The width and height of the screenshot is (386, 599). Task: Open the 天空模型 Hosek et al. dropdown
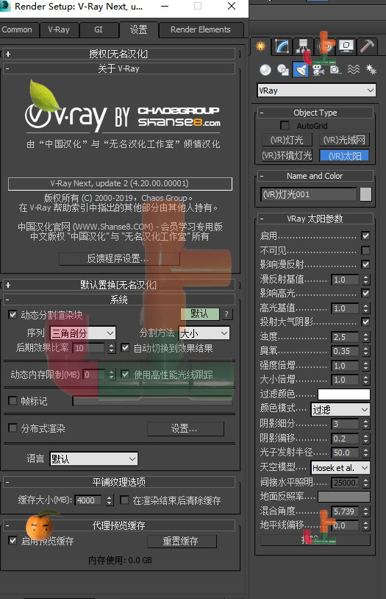pos(340,467)
